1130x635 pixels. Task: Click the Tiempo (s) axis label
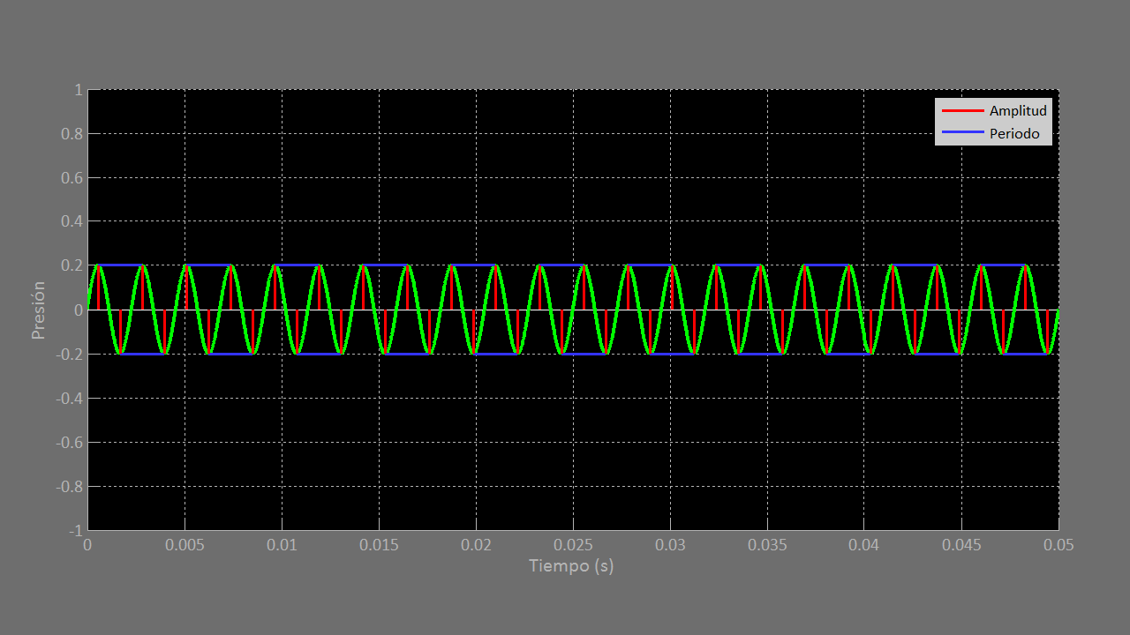571,565
